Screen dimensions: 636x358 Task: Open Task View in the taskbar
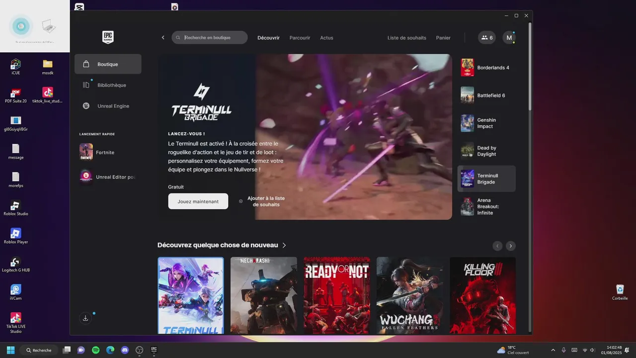click(x=67, y=350)
